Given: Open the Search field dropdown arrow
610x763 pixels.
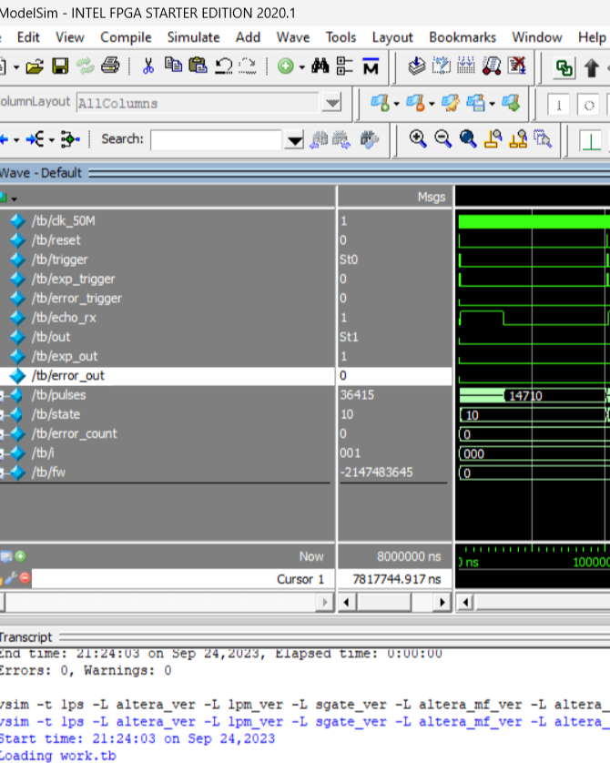Looking at the screenshot, I should click(294, 140).
